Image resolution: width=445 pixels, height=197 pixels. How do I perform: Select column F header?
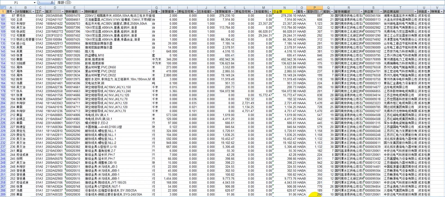point(117,8)
